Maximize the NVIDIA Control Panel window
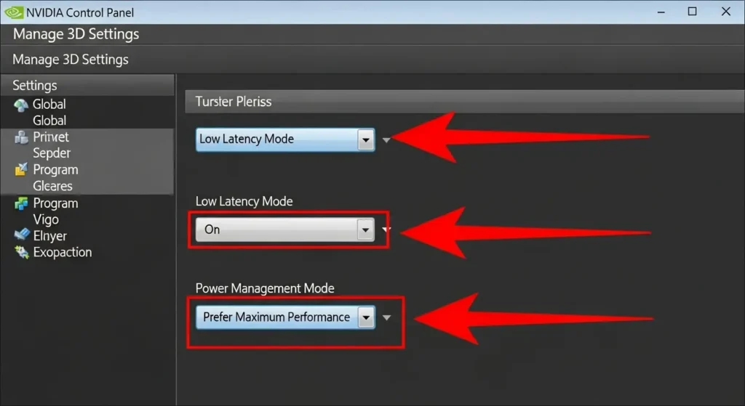Viewport: 745px width, 406px height. point(693,12)
